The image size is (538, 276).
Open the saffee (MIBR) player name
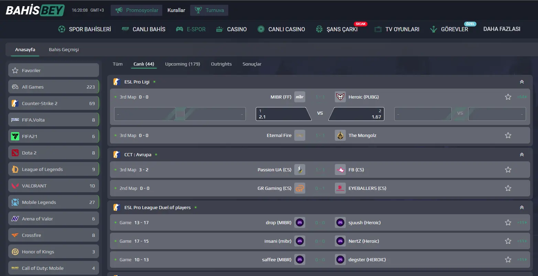coord(277,260)
